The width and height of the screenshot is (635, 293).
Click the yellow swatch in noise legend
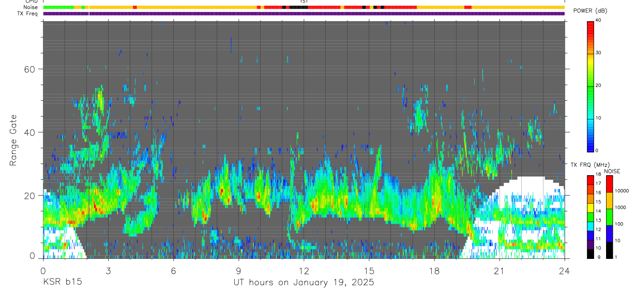pyautogui.click(x=609, y=200)
